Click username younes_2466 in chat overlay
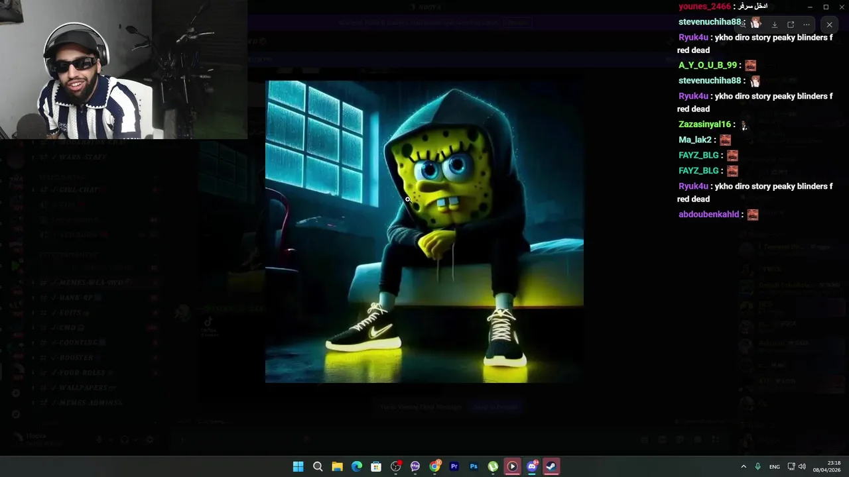Screen dimensions: 849x477 point(704,6)
